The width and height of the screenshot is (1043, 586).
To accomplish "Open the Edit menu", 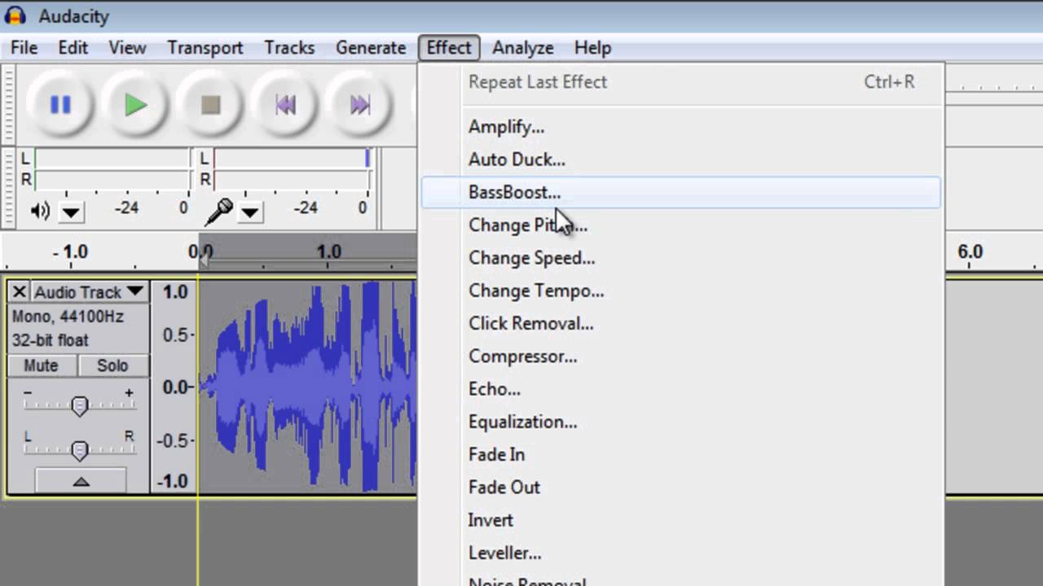I will point(73,48).
